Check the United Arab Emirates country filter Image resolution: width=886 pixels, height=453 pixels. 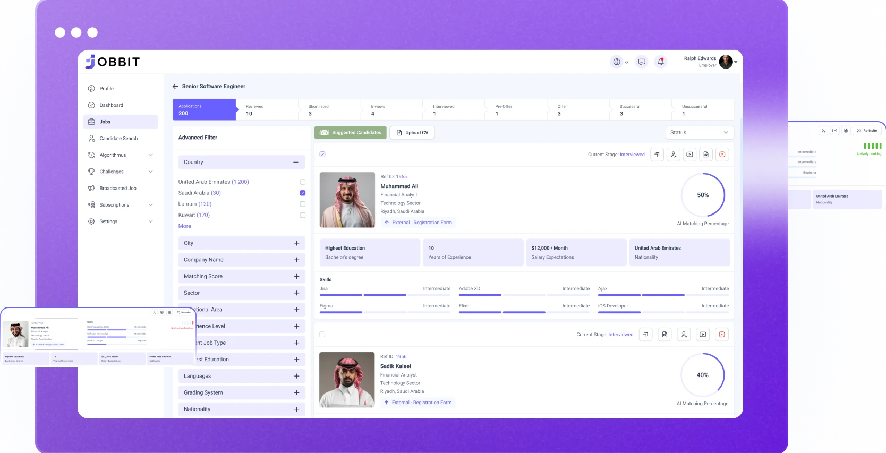pos(302,182)
